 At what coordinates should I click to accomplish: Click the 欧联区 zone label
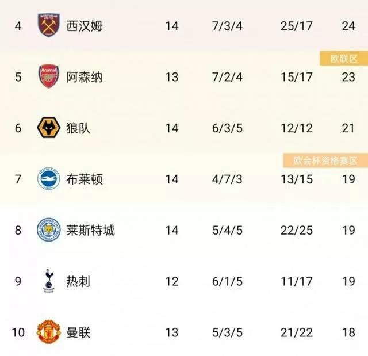(x=344, y=59)
